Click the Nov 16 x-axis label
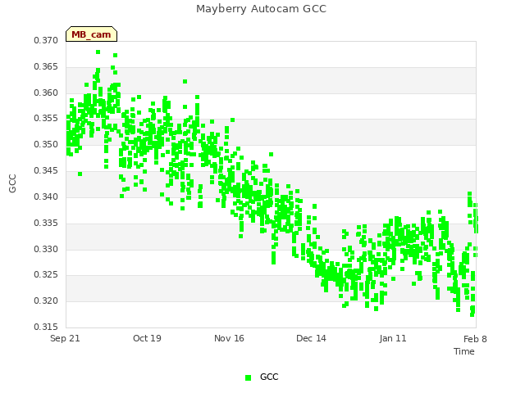Image resolution: width=525 pixels, height=393 pixels. [229, 338]
